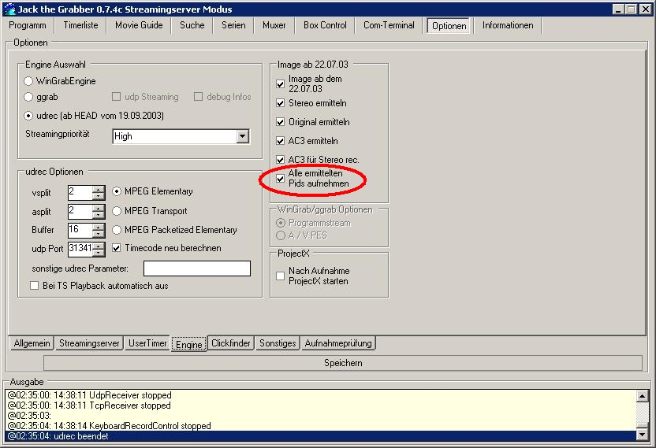Viewport: 656px width, 448px height.
Task: Minimize the Jack the Grabber window
Action: (619, 9)
